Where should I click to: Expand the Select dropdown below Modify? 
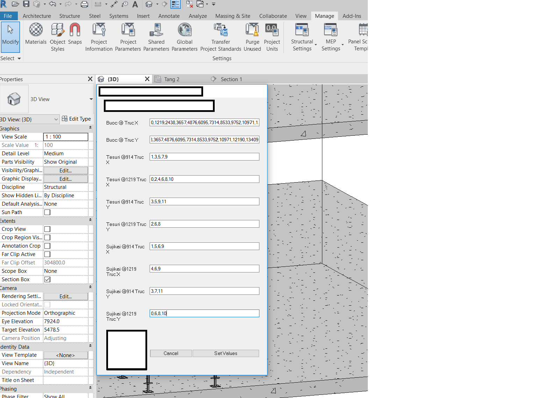(10, 58)
